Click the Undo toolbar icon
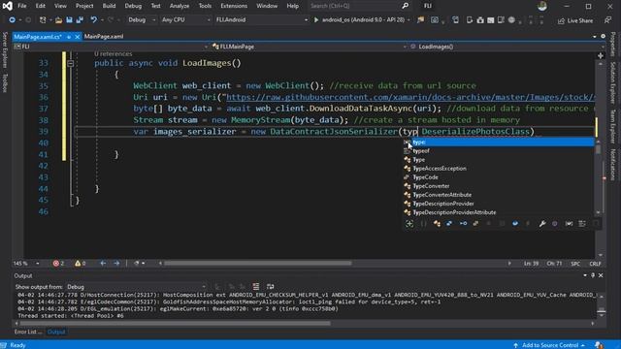The width and height of the screenshot is (621, 349). (93, 19)
